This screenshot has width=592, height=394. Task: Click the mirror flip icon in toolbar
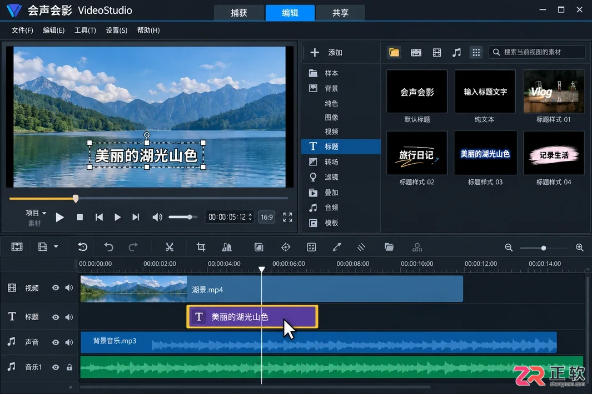pos(227,247)
